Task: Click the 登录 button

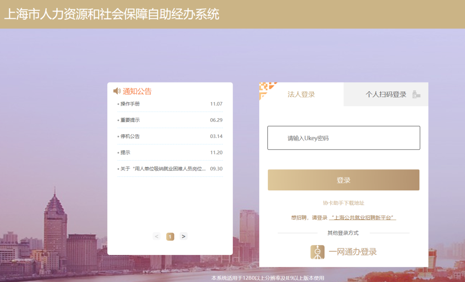Action: pyautogui.click(x=344, y=180)
